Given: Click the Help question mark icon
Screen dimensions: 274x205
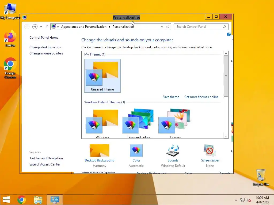Looking at the screenshot, I should coord(229,34).
